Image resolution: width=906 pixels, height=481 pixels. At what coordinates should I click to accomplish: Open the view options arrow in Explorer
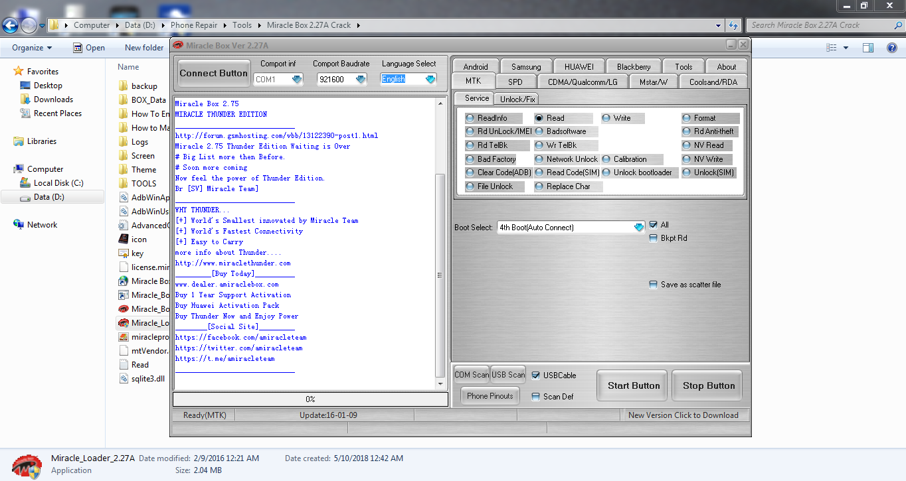coord(846,48)
